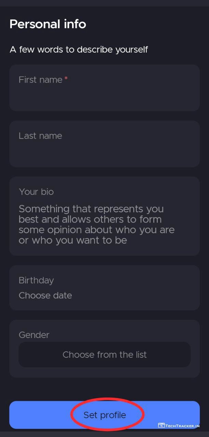The image size is (209, 437).
Task: Click the 'Your bio' label
Action: click(x=36, y=192)
